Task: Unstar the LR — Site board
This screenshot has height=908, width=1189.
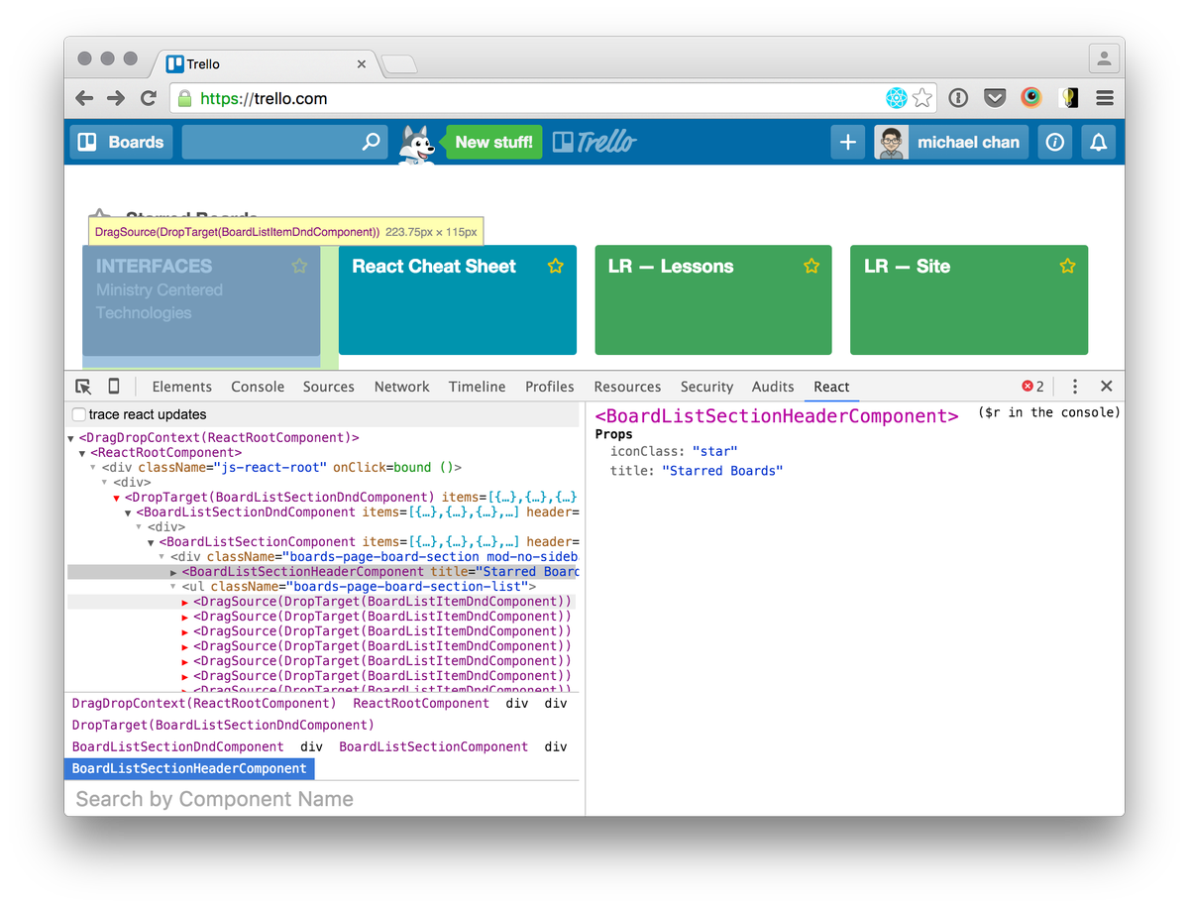Action: pos(1067,266)
